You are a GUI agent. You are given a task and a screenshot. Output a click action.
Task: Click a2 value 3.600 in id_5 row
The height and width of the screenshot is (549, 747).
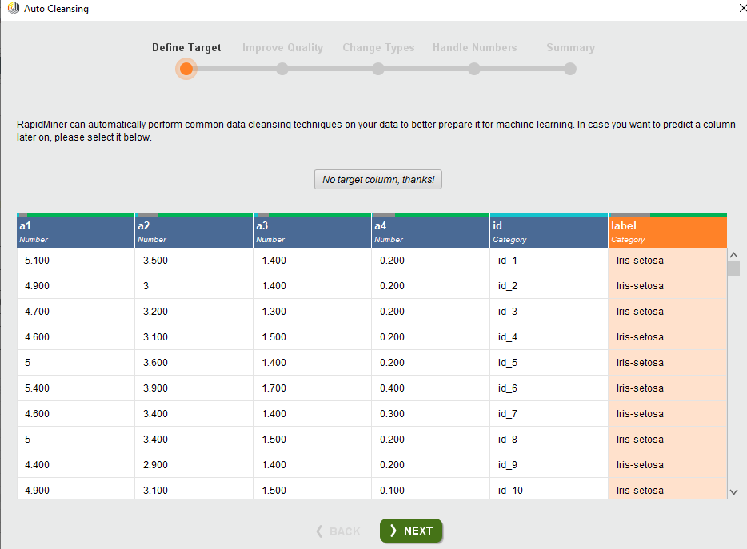(194, 362)
